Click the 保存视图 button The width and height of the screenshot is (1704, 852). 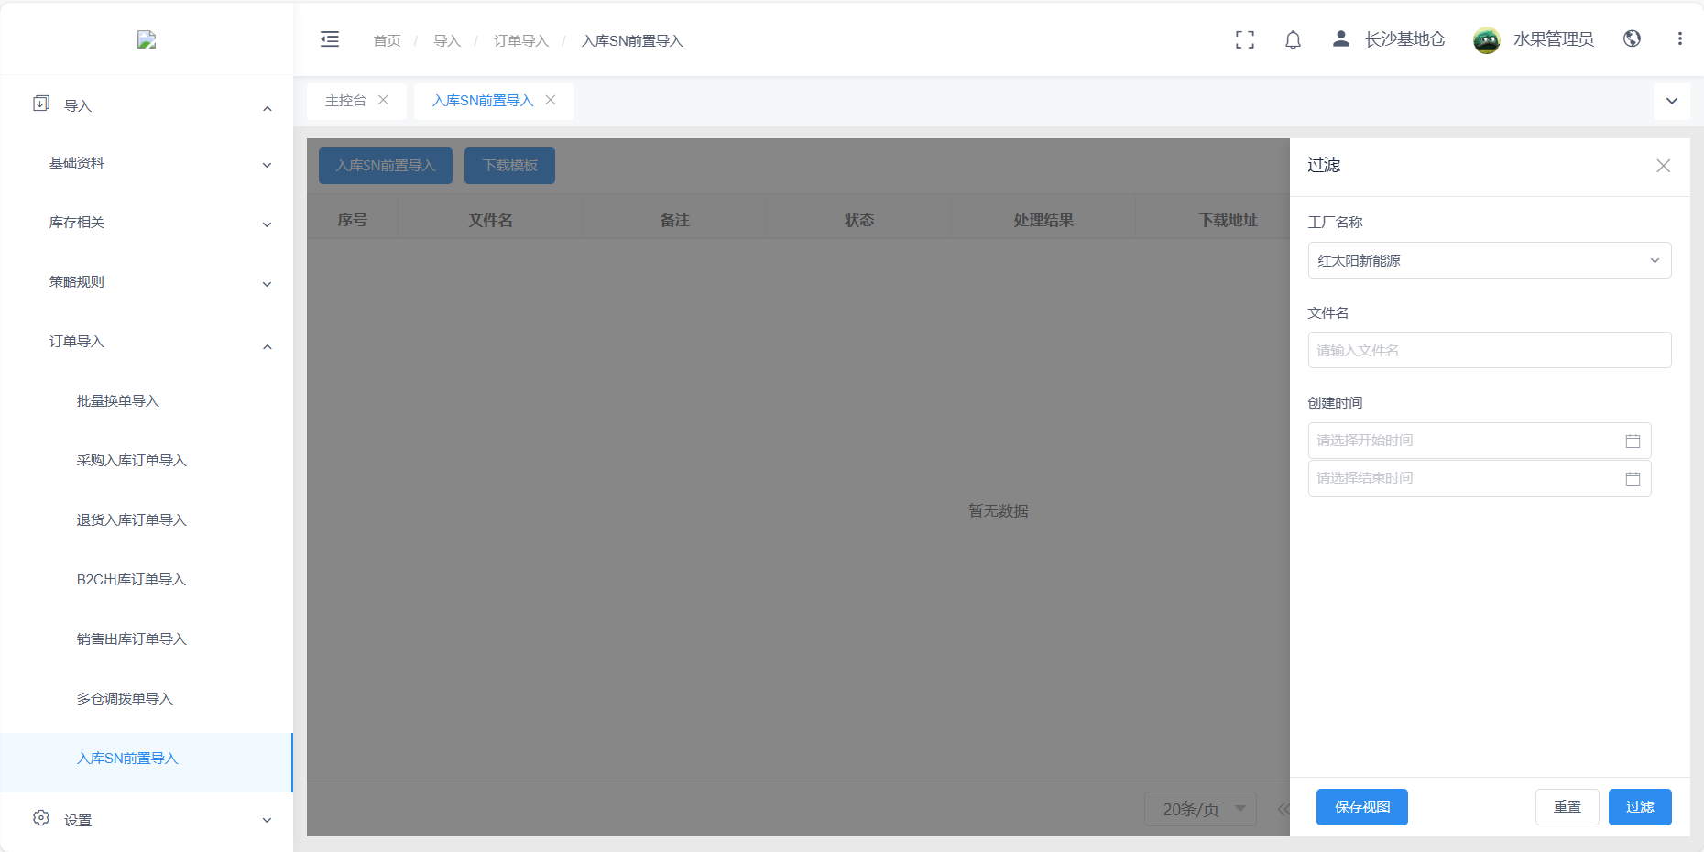pos(1362,807)
